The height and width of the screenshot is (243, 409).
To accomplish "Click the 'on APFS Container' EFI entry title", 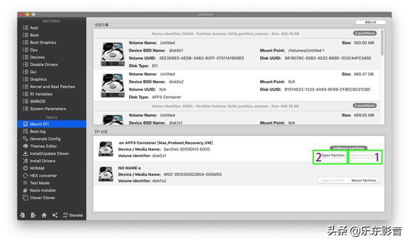I will click(x=166, y=143).
